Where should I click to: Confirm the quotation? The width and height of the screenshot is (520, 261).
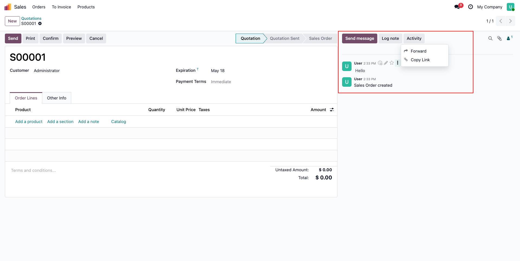pos(51,38)
